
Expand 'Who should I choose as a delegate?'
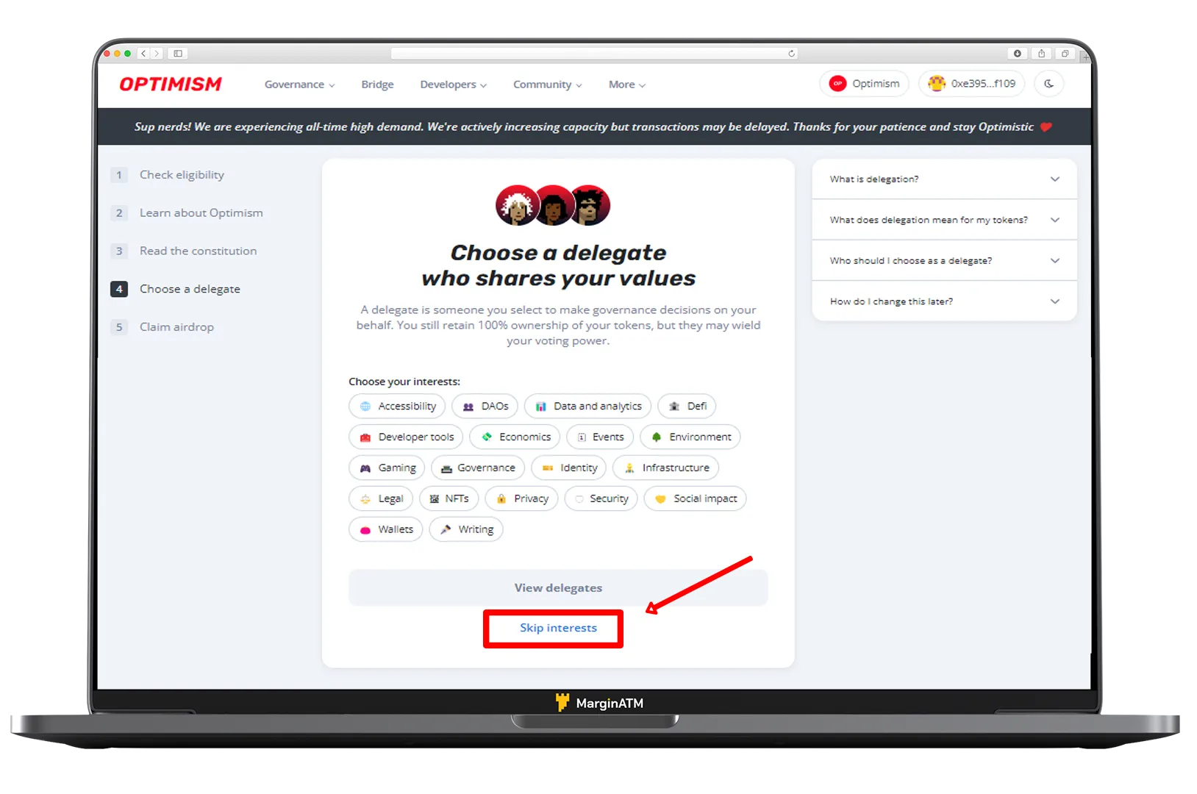coord(944,261)
